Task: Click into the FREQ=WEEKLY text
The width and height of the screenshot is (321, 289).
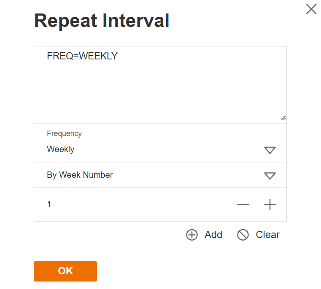Action: 82,56
